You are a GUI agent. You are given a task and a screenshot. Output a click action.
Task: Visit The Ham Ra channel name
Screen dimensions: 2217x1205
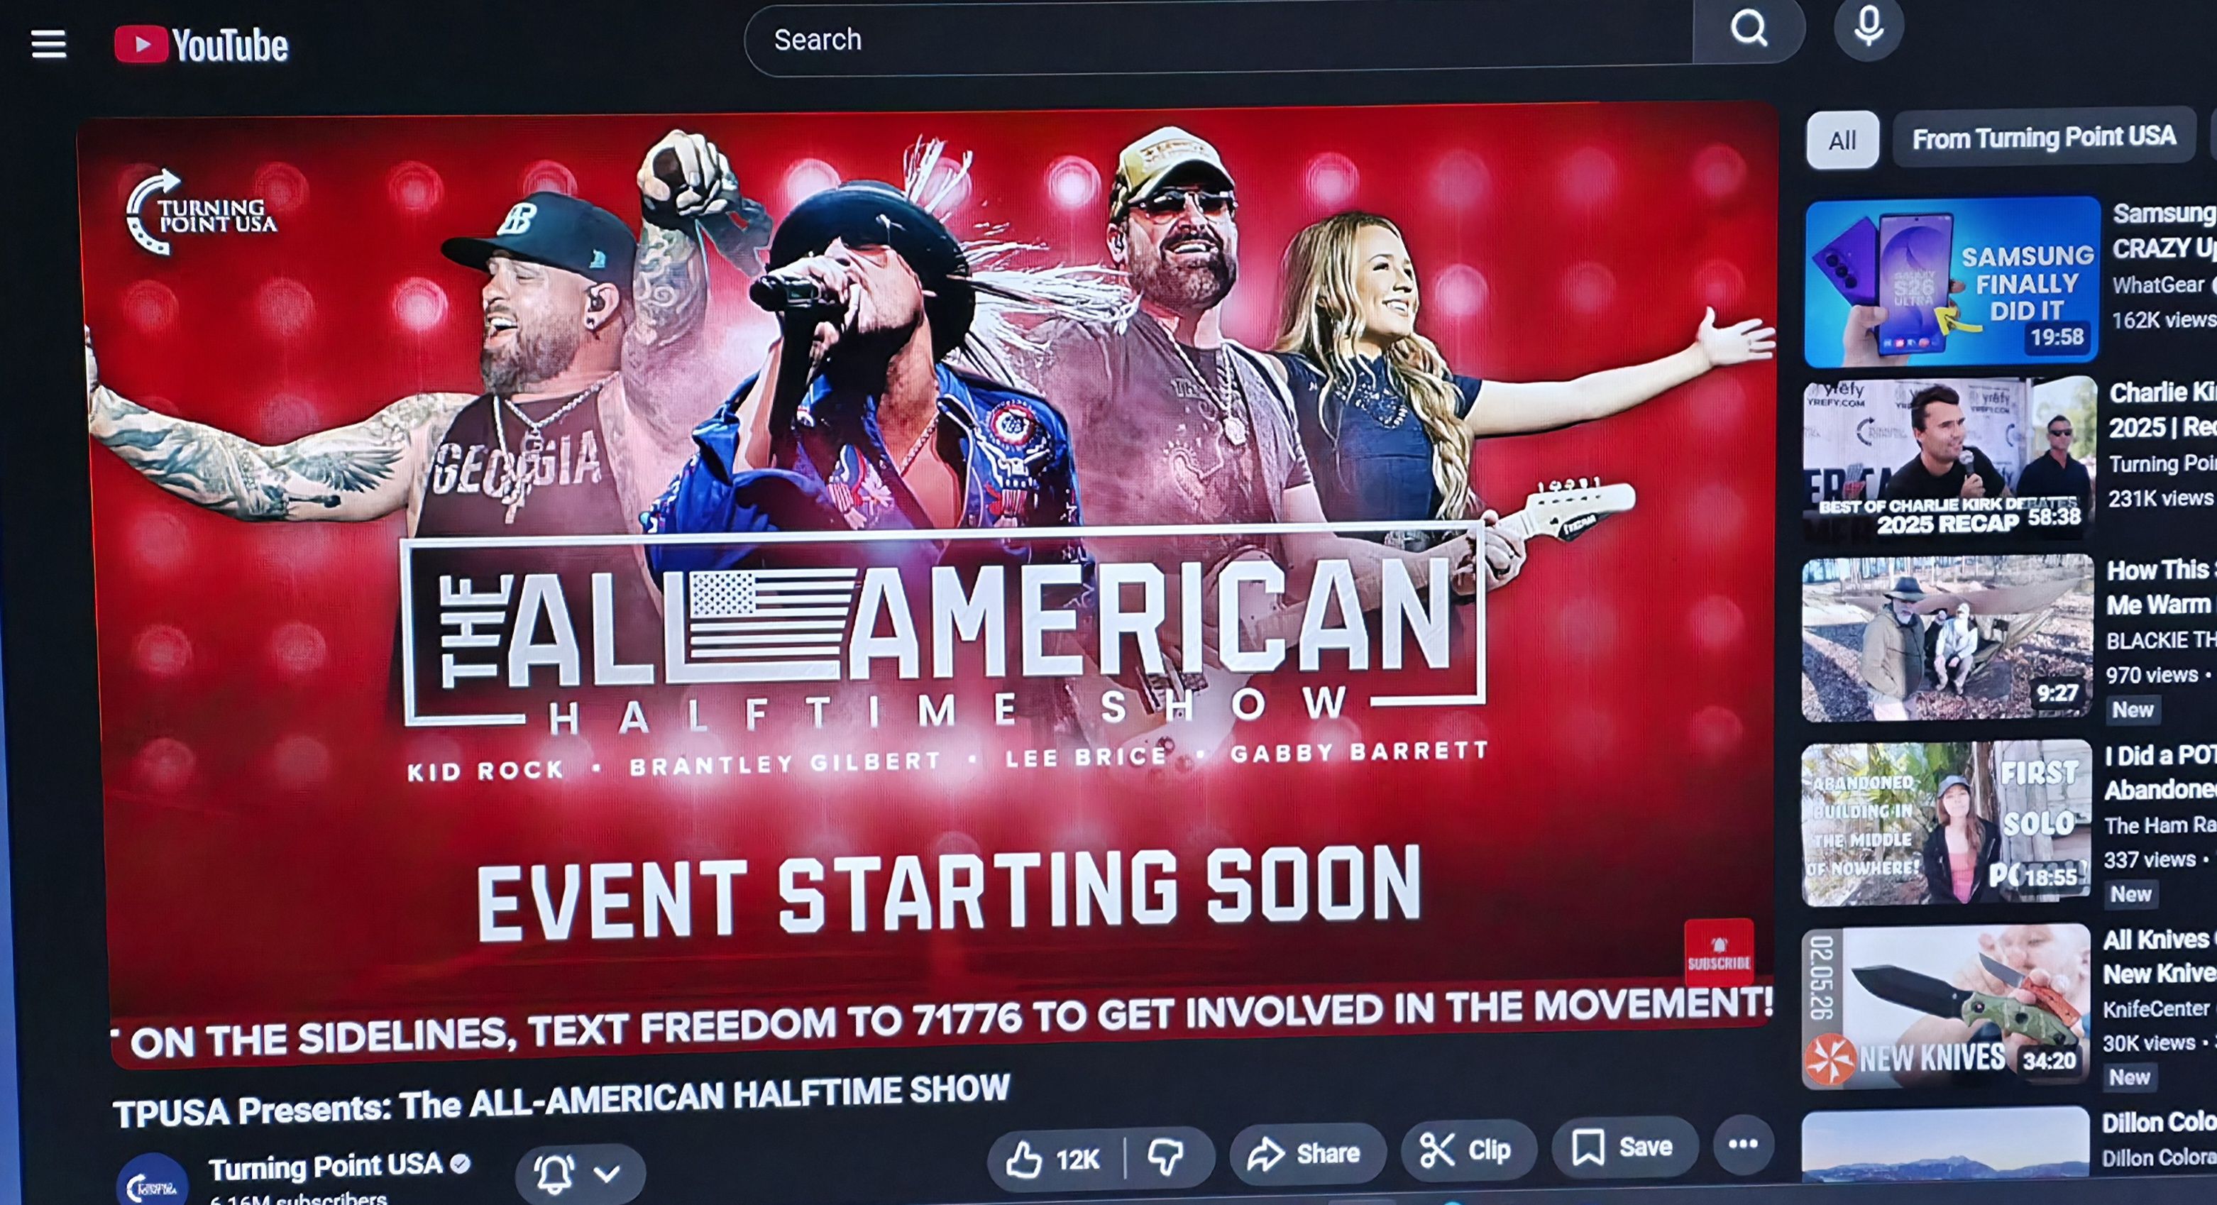(2160, 825)
